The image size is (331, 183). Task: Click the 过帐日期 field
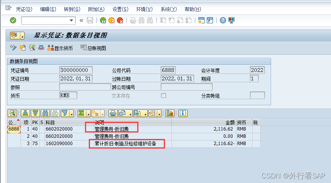[x=177, y=78]
